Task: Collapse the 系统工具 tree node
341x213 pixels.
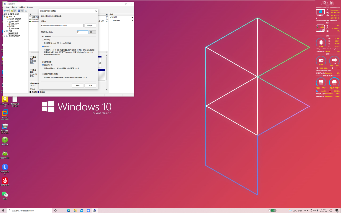Action: pyautogui.click(x=5, y=17)
